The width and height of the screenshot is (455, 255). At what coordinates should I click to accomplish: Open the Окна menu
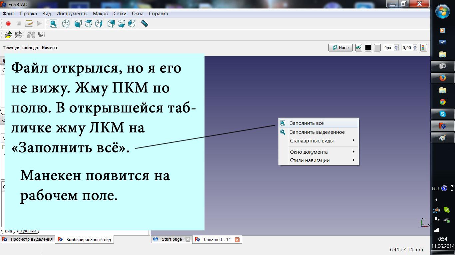point(138,14)
